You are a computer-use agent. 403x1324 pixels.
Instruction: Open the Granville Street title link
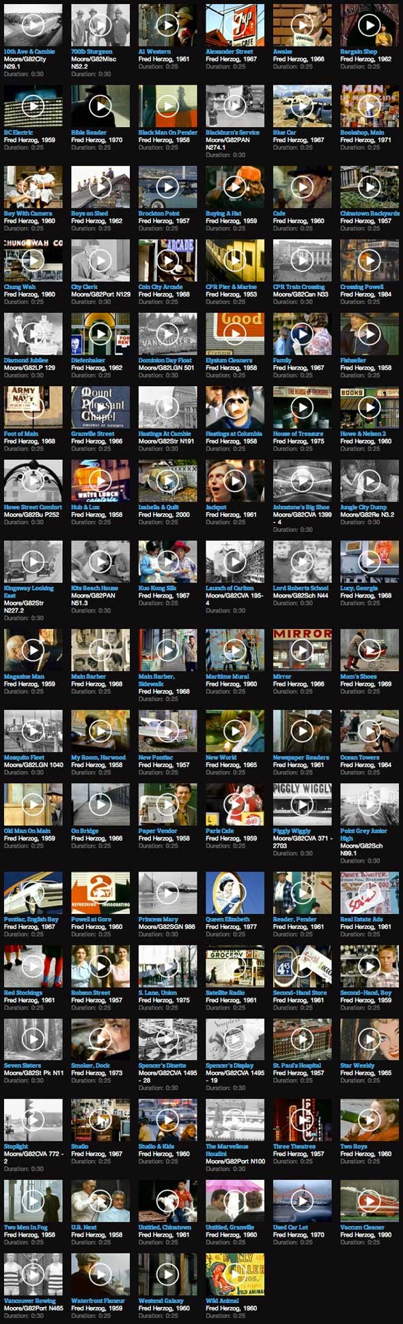tap(93, 433)
